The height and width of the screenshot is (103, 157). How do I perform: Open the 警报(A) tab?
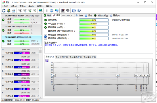coord(115,16)
